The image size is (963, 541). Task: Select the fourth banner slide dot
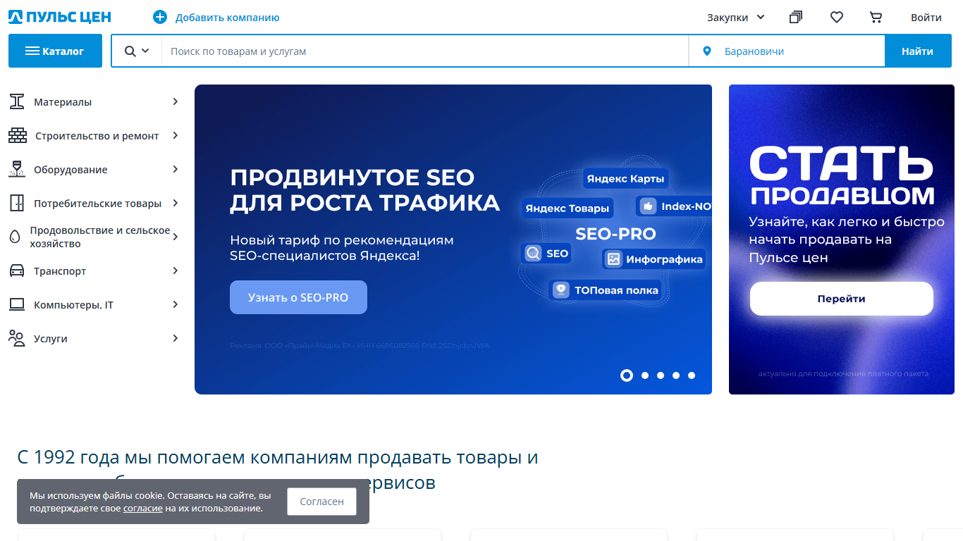tap(676, 375)
